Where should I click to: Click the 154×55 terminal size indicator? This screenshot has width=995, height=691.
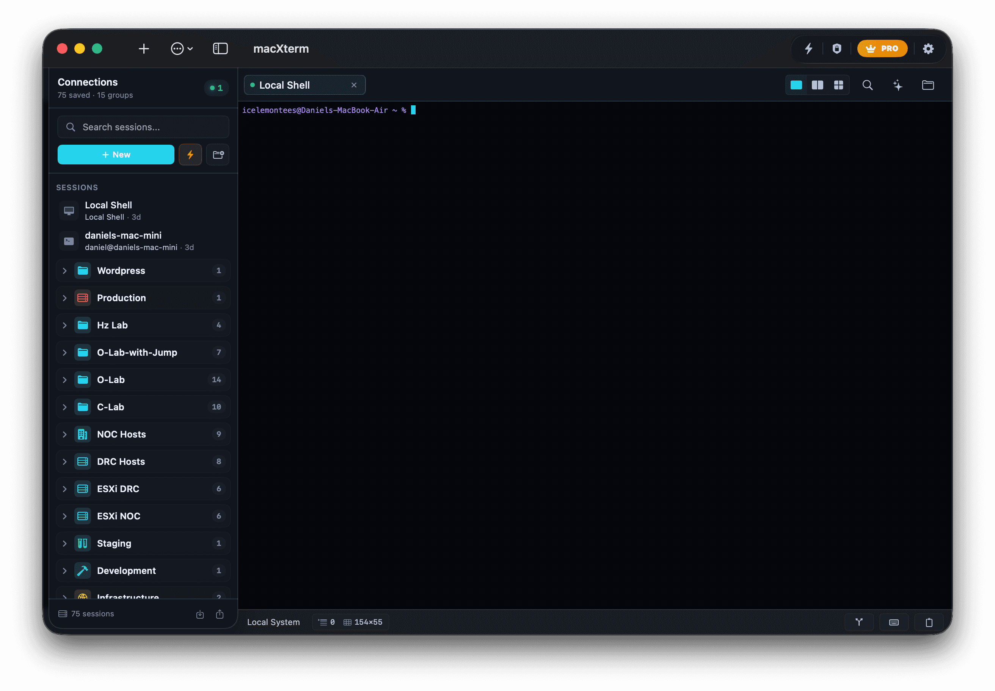pyautogui.click(x=364, y=622)
